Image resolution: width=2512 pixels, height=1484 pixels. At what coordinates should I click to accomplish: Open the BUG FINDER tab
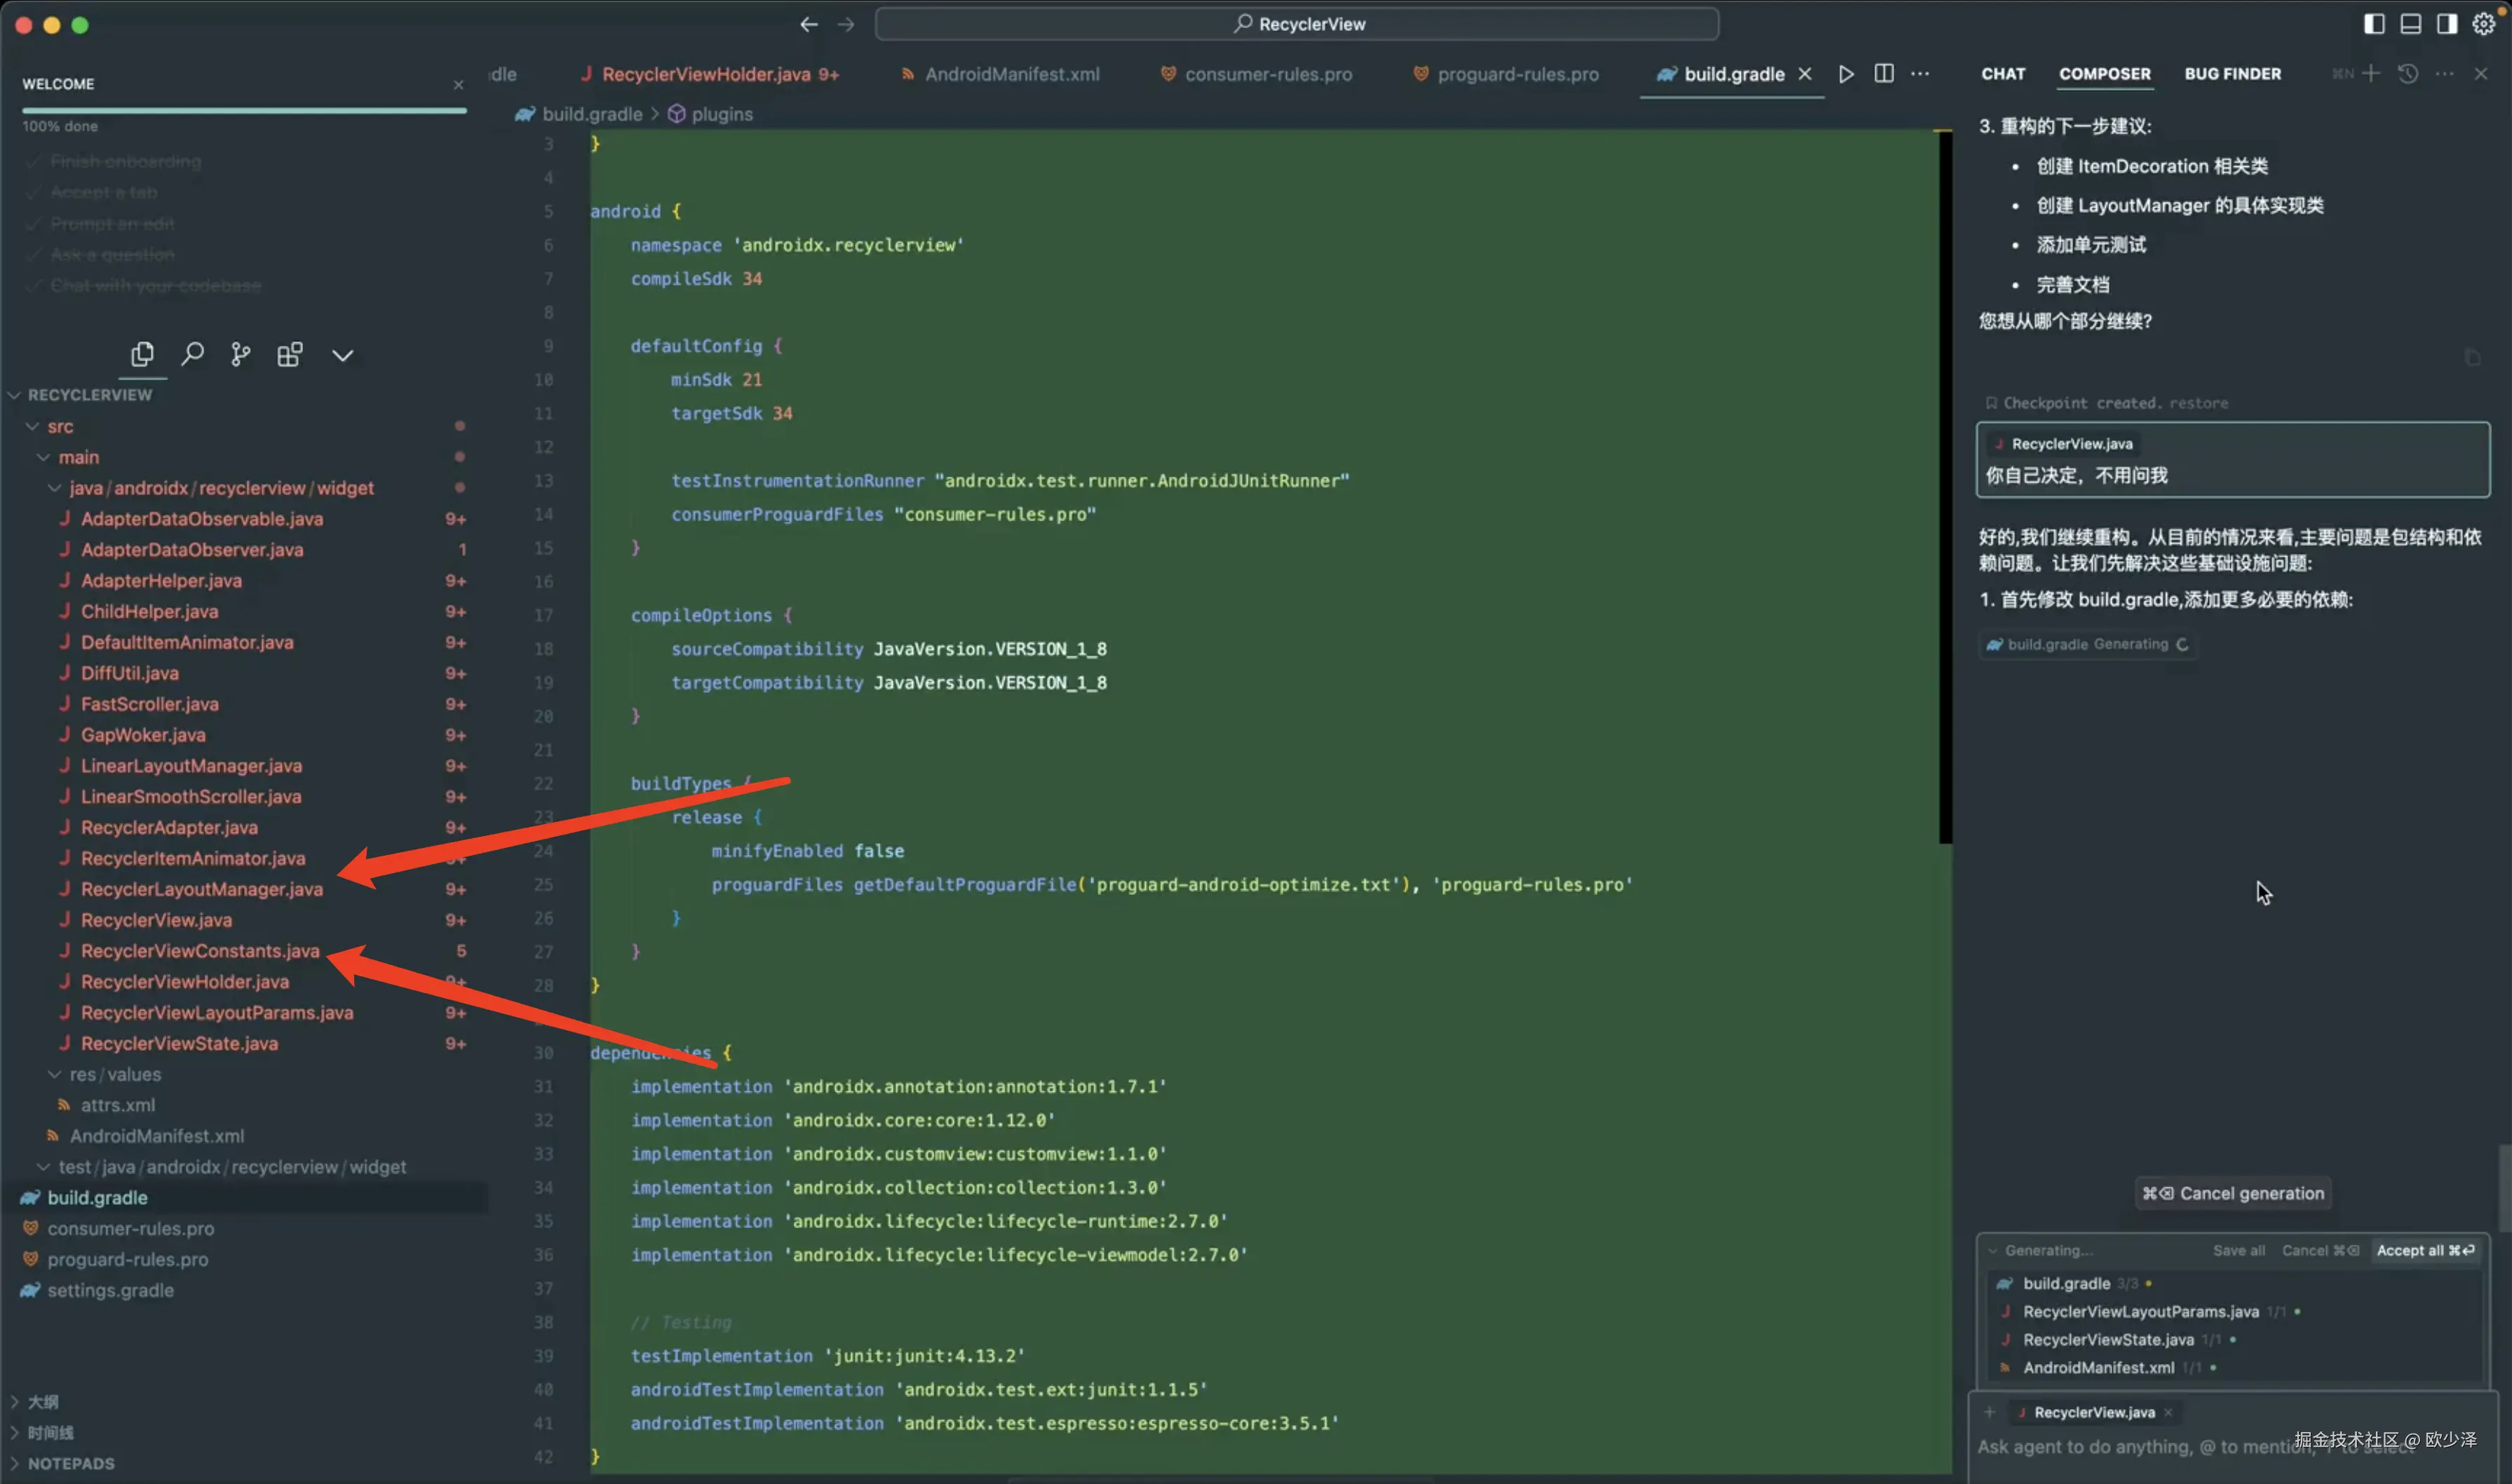tap(2232, 74)
